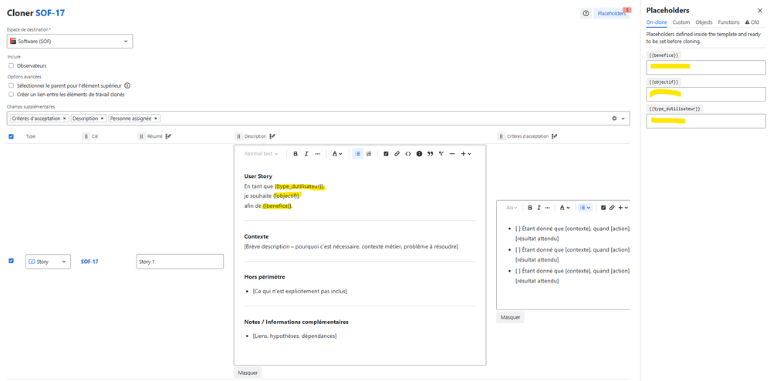Switch to Functions placeholders tab

[729, 22]
